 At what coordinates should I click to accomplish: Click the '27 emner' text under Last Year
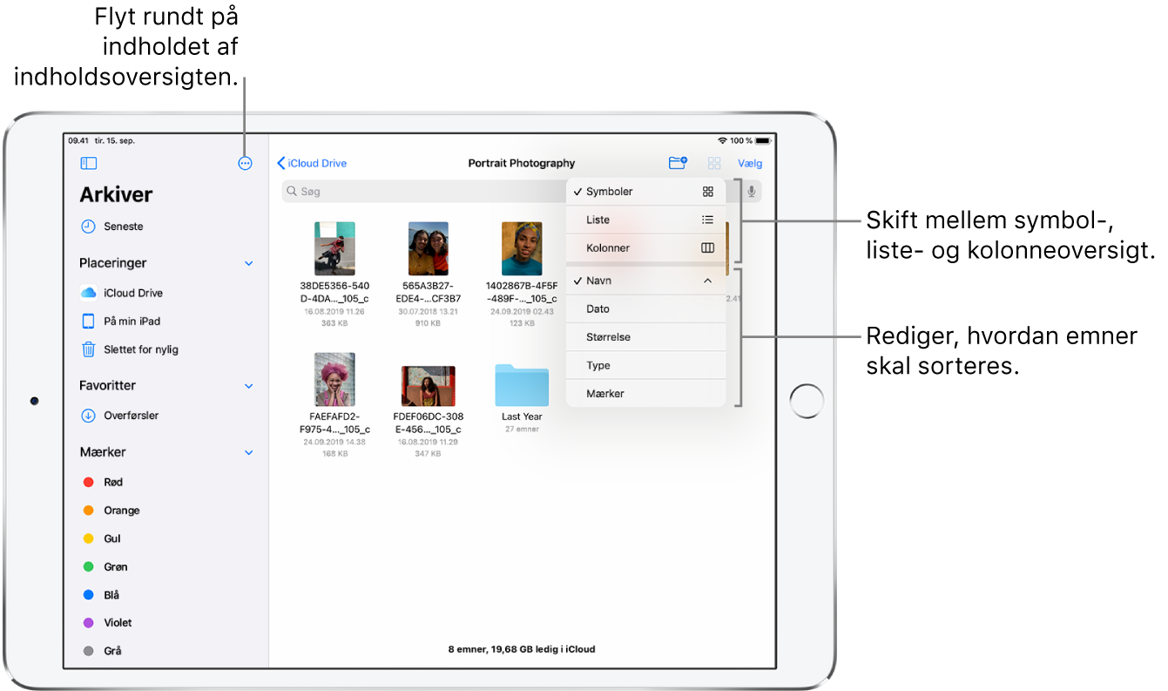click(x=523, y=429)
